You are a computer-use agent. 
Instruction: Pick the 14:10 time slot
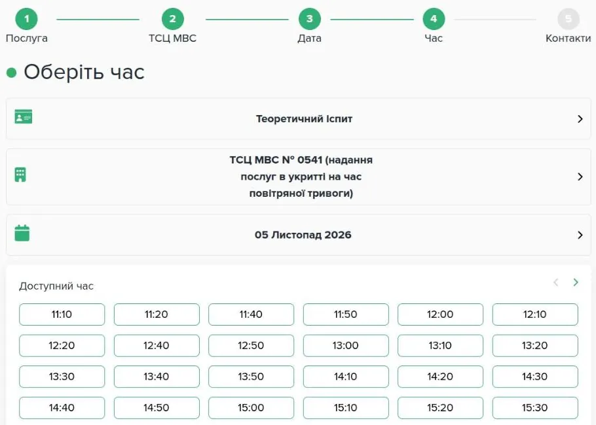click(x=346, y=377)
